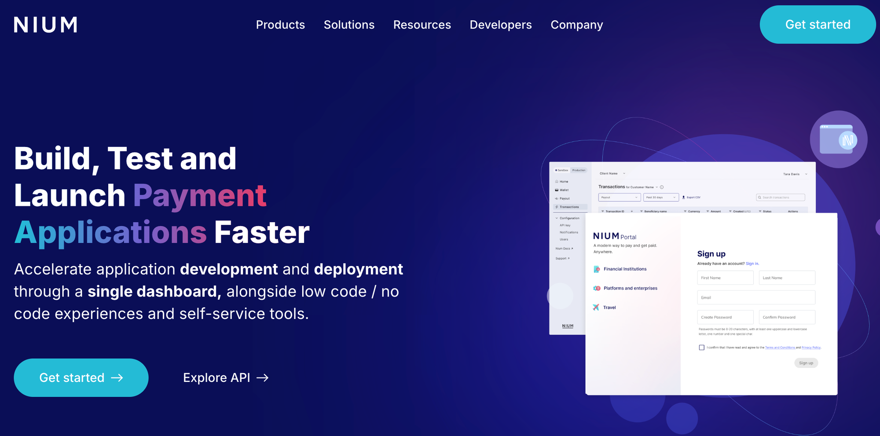Image resolution: width=880 pixels, height=436 pixels.
Task: Open the Notifications sidebar item
Action: (x=569, y=232)
